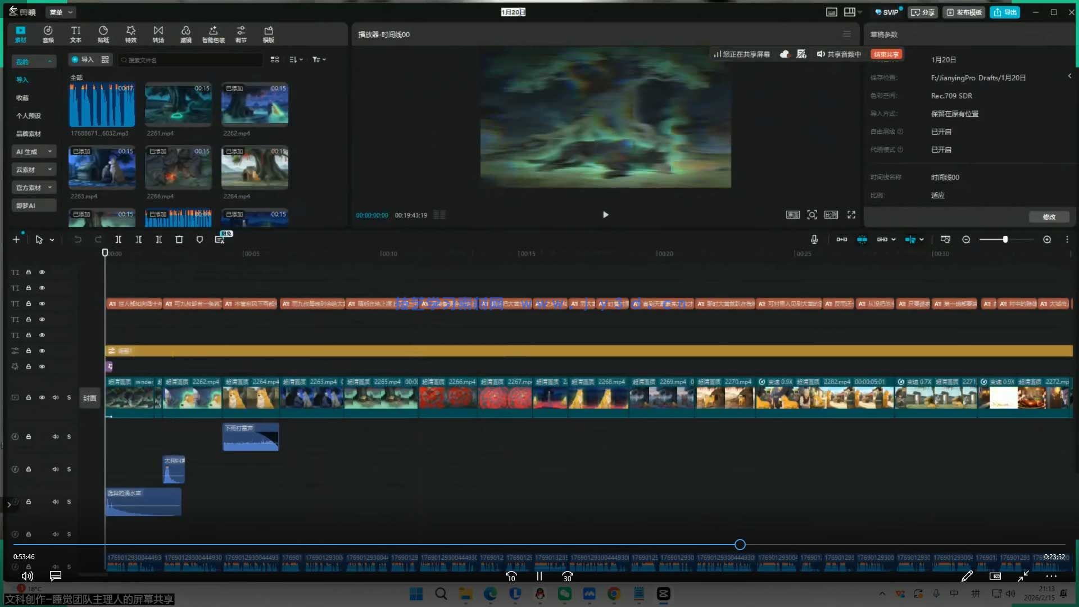Open the 滤镜 filters panel

pos(185,34)
